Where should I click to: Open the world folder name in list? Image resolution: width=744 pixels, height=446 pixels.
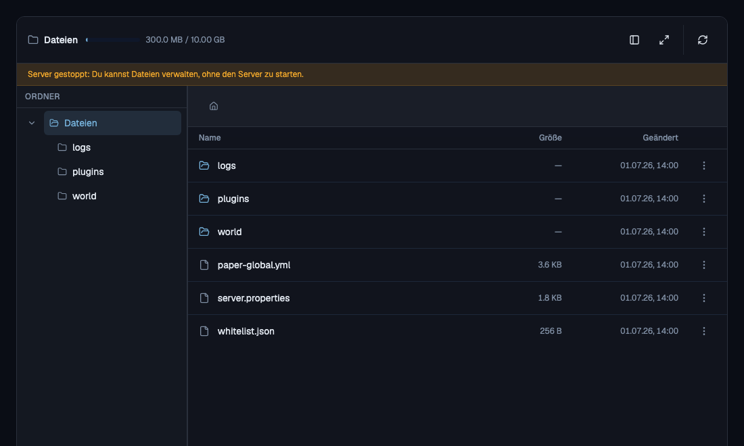pyautogui.click(x=229, y=232)
